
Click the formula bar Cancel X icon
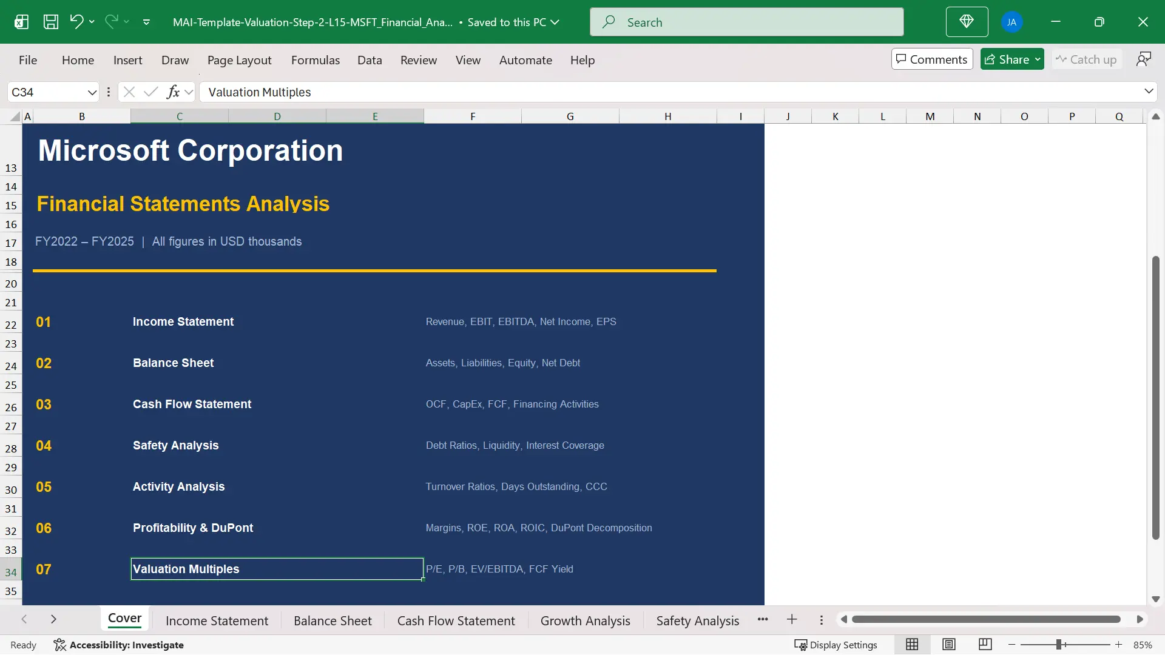(x=129, y=92)
